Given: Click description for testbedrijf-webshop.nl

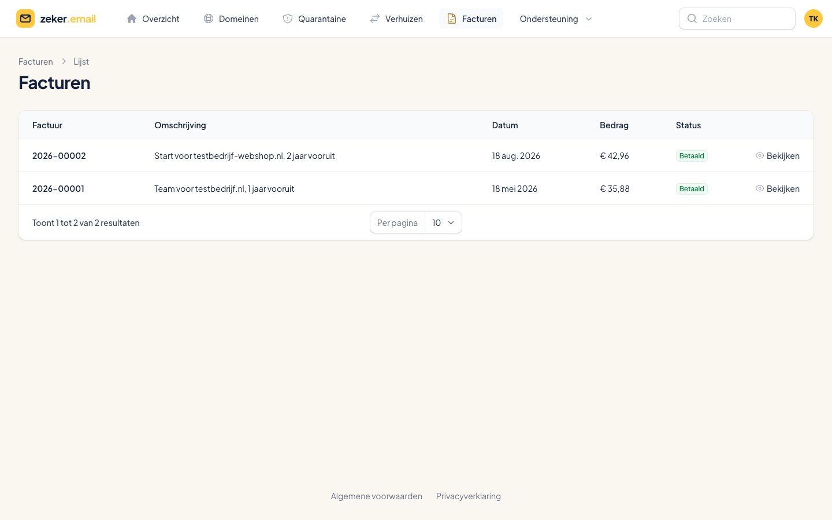Looking at the screenshot, I should coord(244,155).
